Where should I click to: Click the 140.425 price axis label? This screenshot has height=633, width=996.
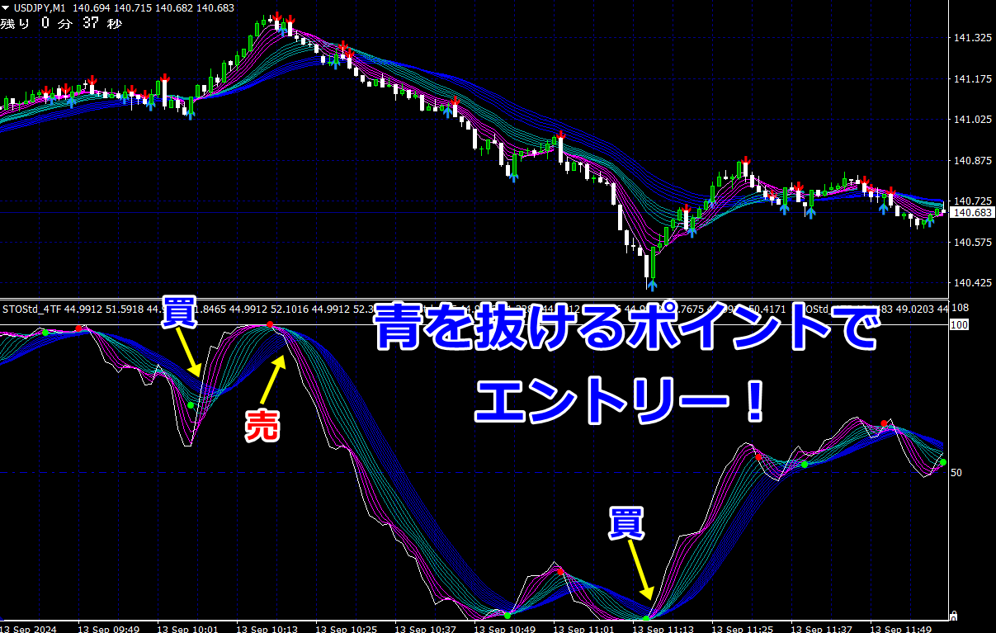tap(971, 283)
